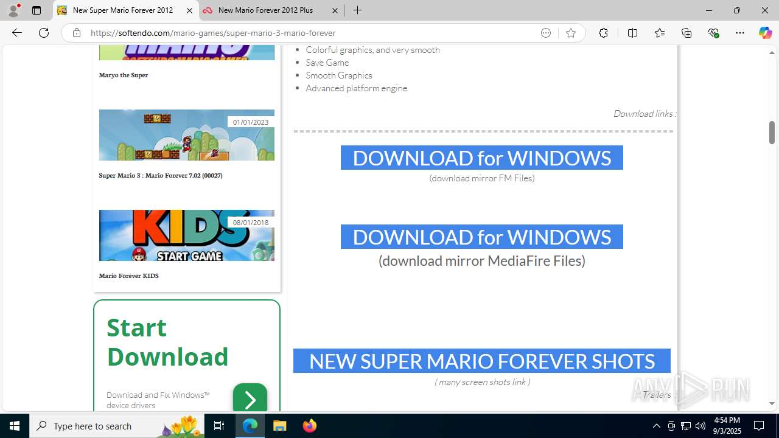Viewport: 779px width, 438px height.
Task: Click the download mirror MediaFire Files caption
Action: click(x=482, y=260)
